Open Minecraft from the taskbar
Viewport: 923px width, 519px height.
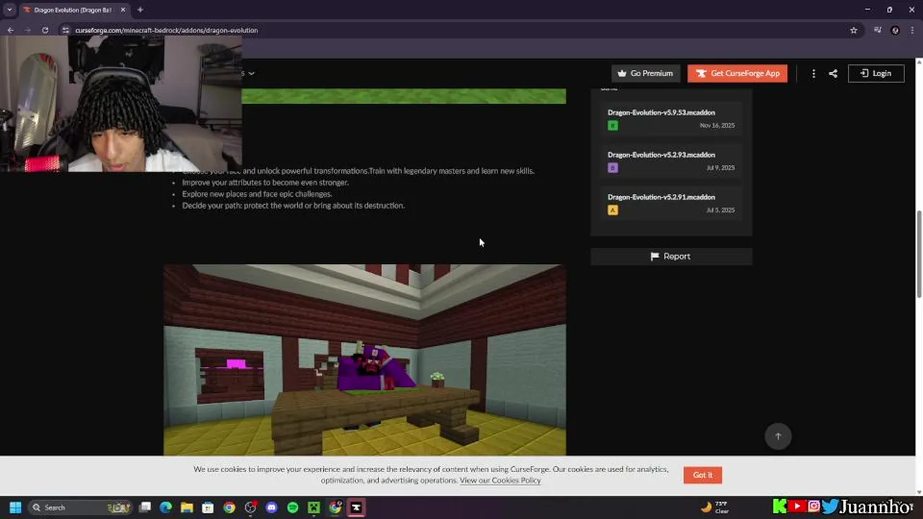[314, 507]
